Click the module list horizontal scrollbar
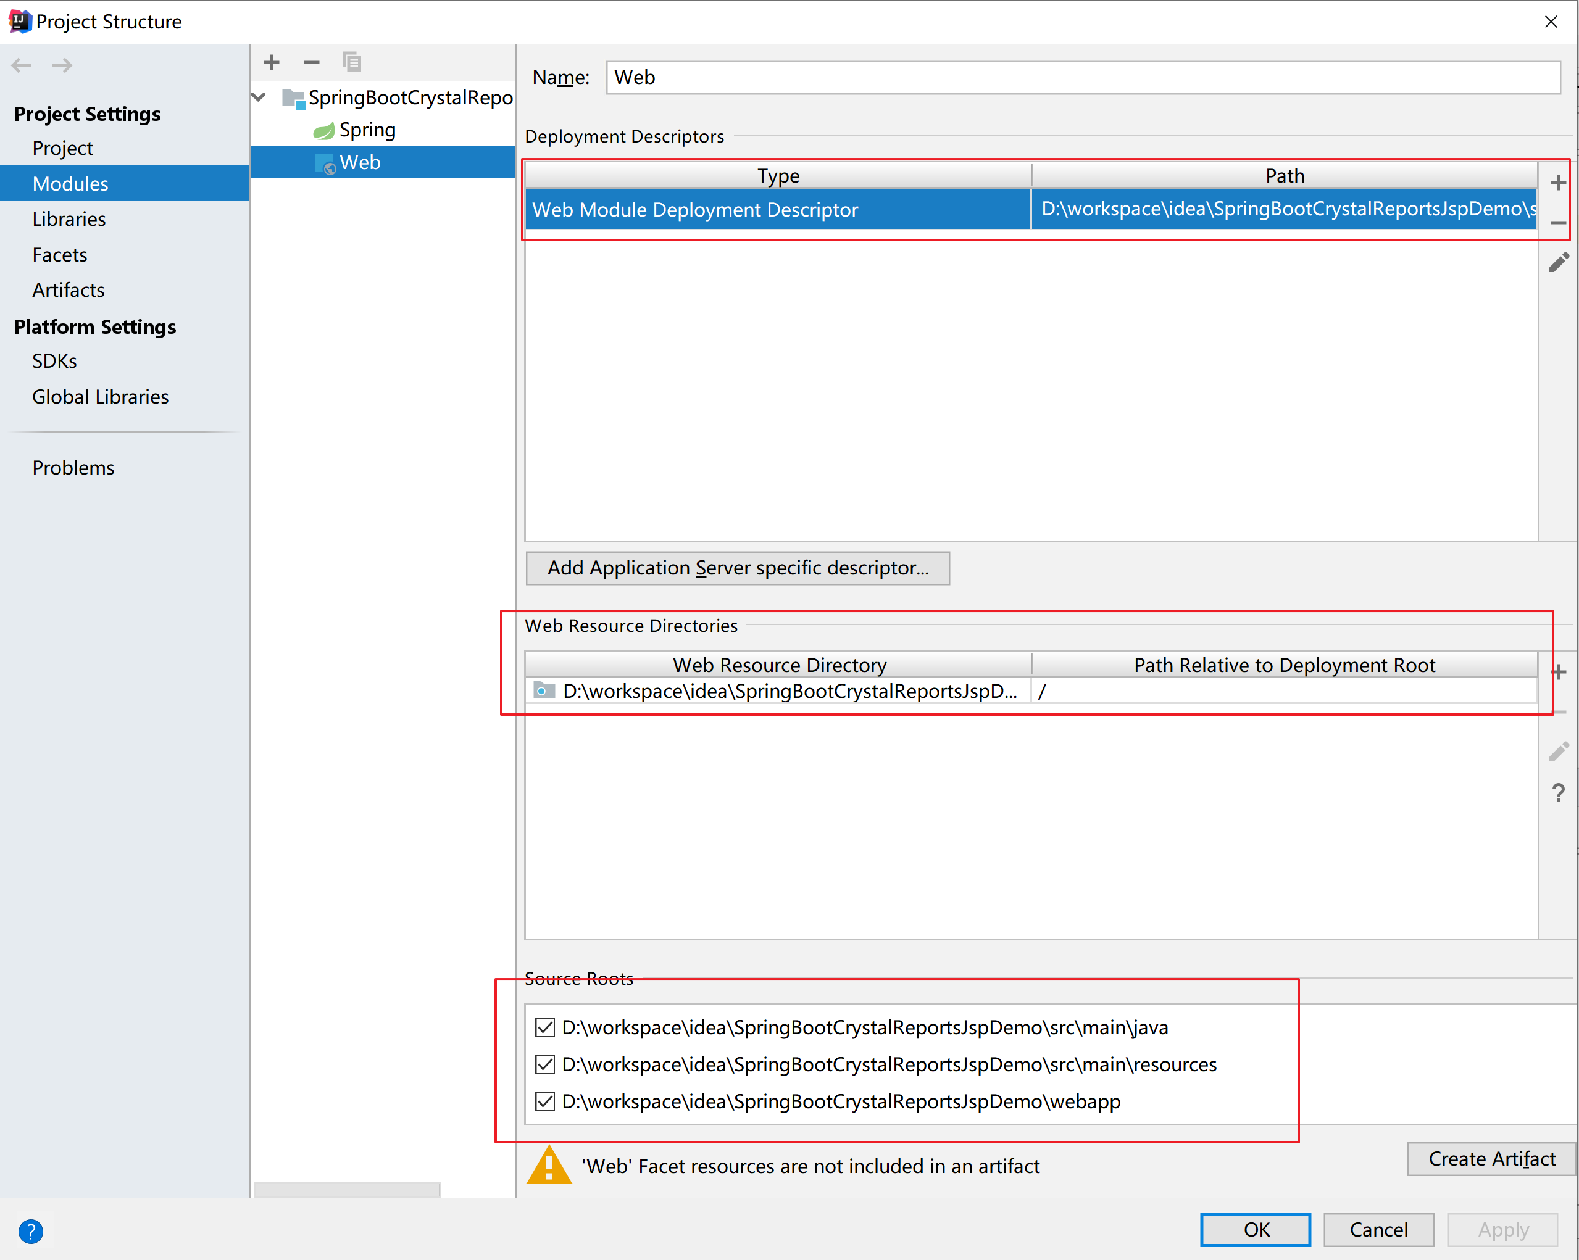Viewport: 1579px width, 1260px height. click(x=347, y=1189)
